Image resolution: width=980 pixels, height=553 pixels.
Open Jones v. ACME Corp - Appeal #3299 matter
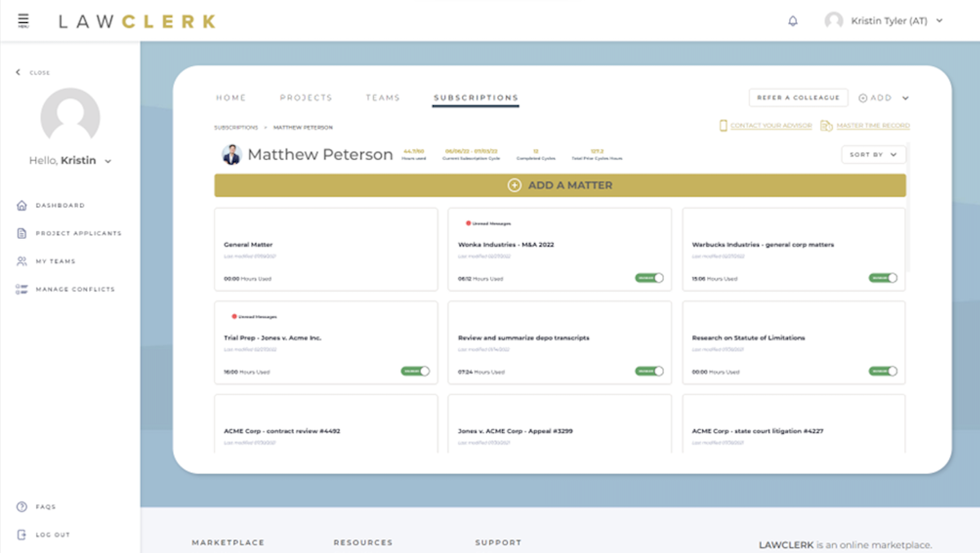[x=559, y=422]
